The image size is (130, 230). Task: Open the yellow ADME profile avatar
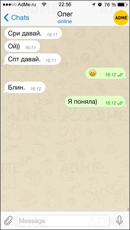coord(121,18)
